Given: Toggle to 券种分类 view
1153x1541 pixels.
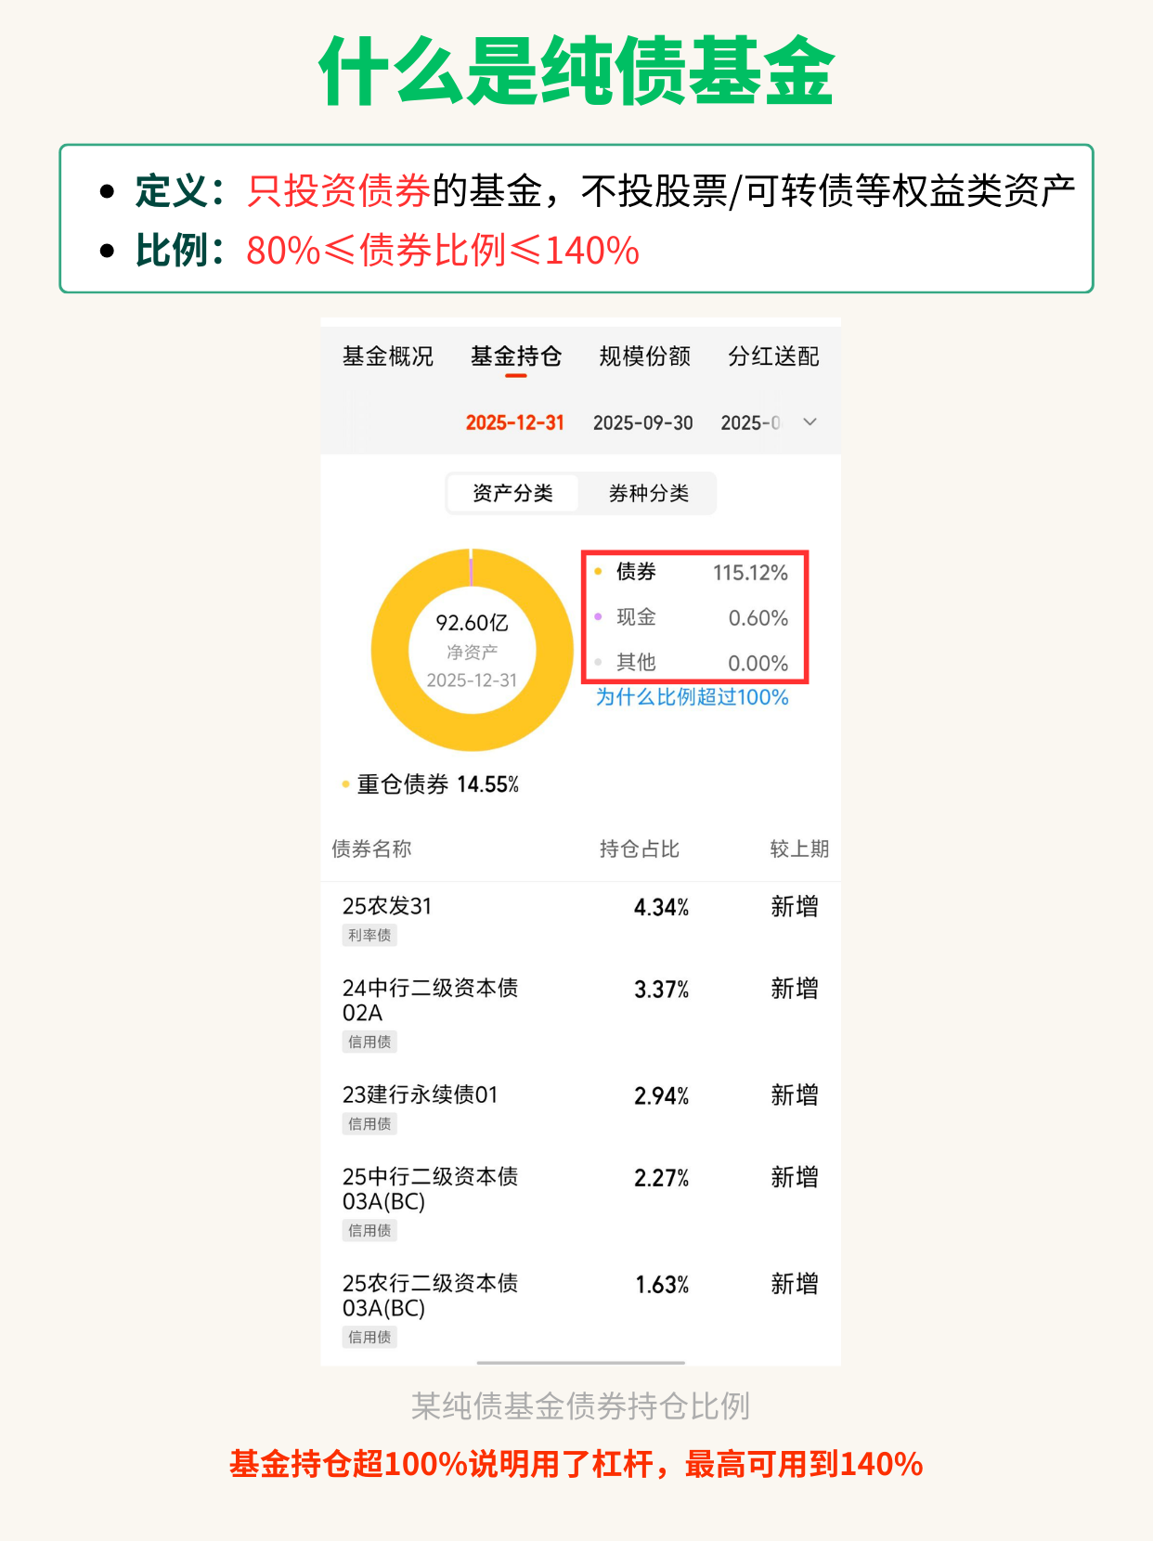Looking at the screenshot, I should pos(649,494).
